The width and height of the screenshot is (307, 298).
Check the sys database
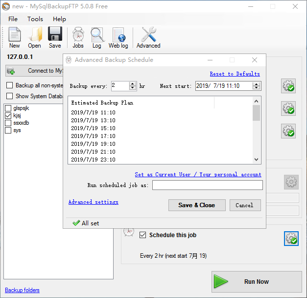point(8,131)
